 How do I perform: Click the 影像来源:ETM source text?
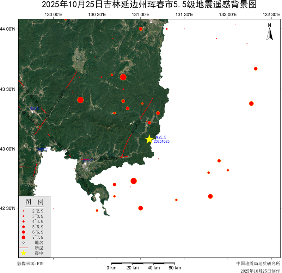30,263
